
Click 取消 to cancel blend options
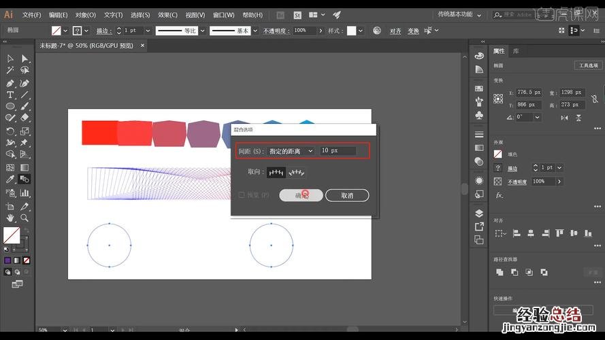(x=346, y=195)
